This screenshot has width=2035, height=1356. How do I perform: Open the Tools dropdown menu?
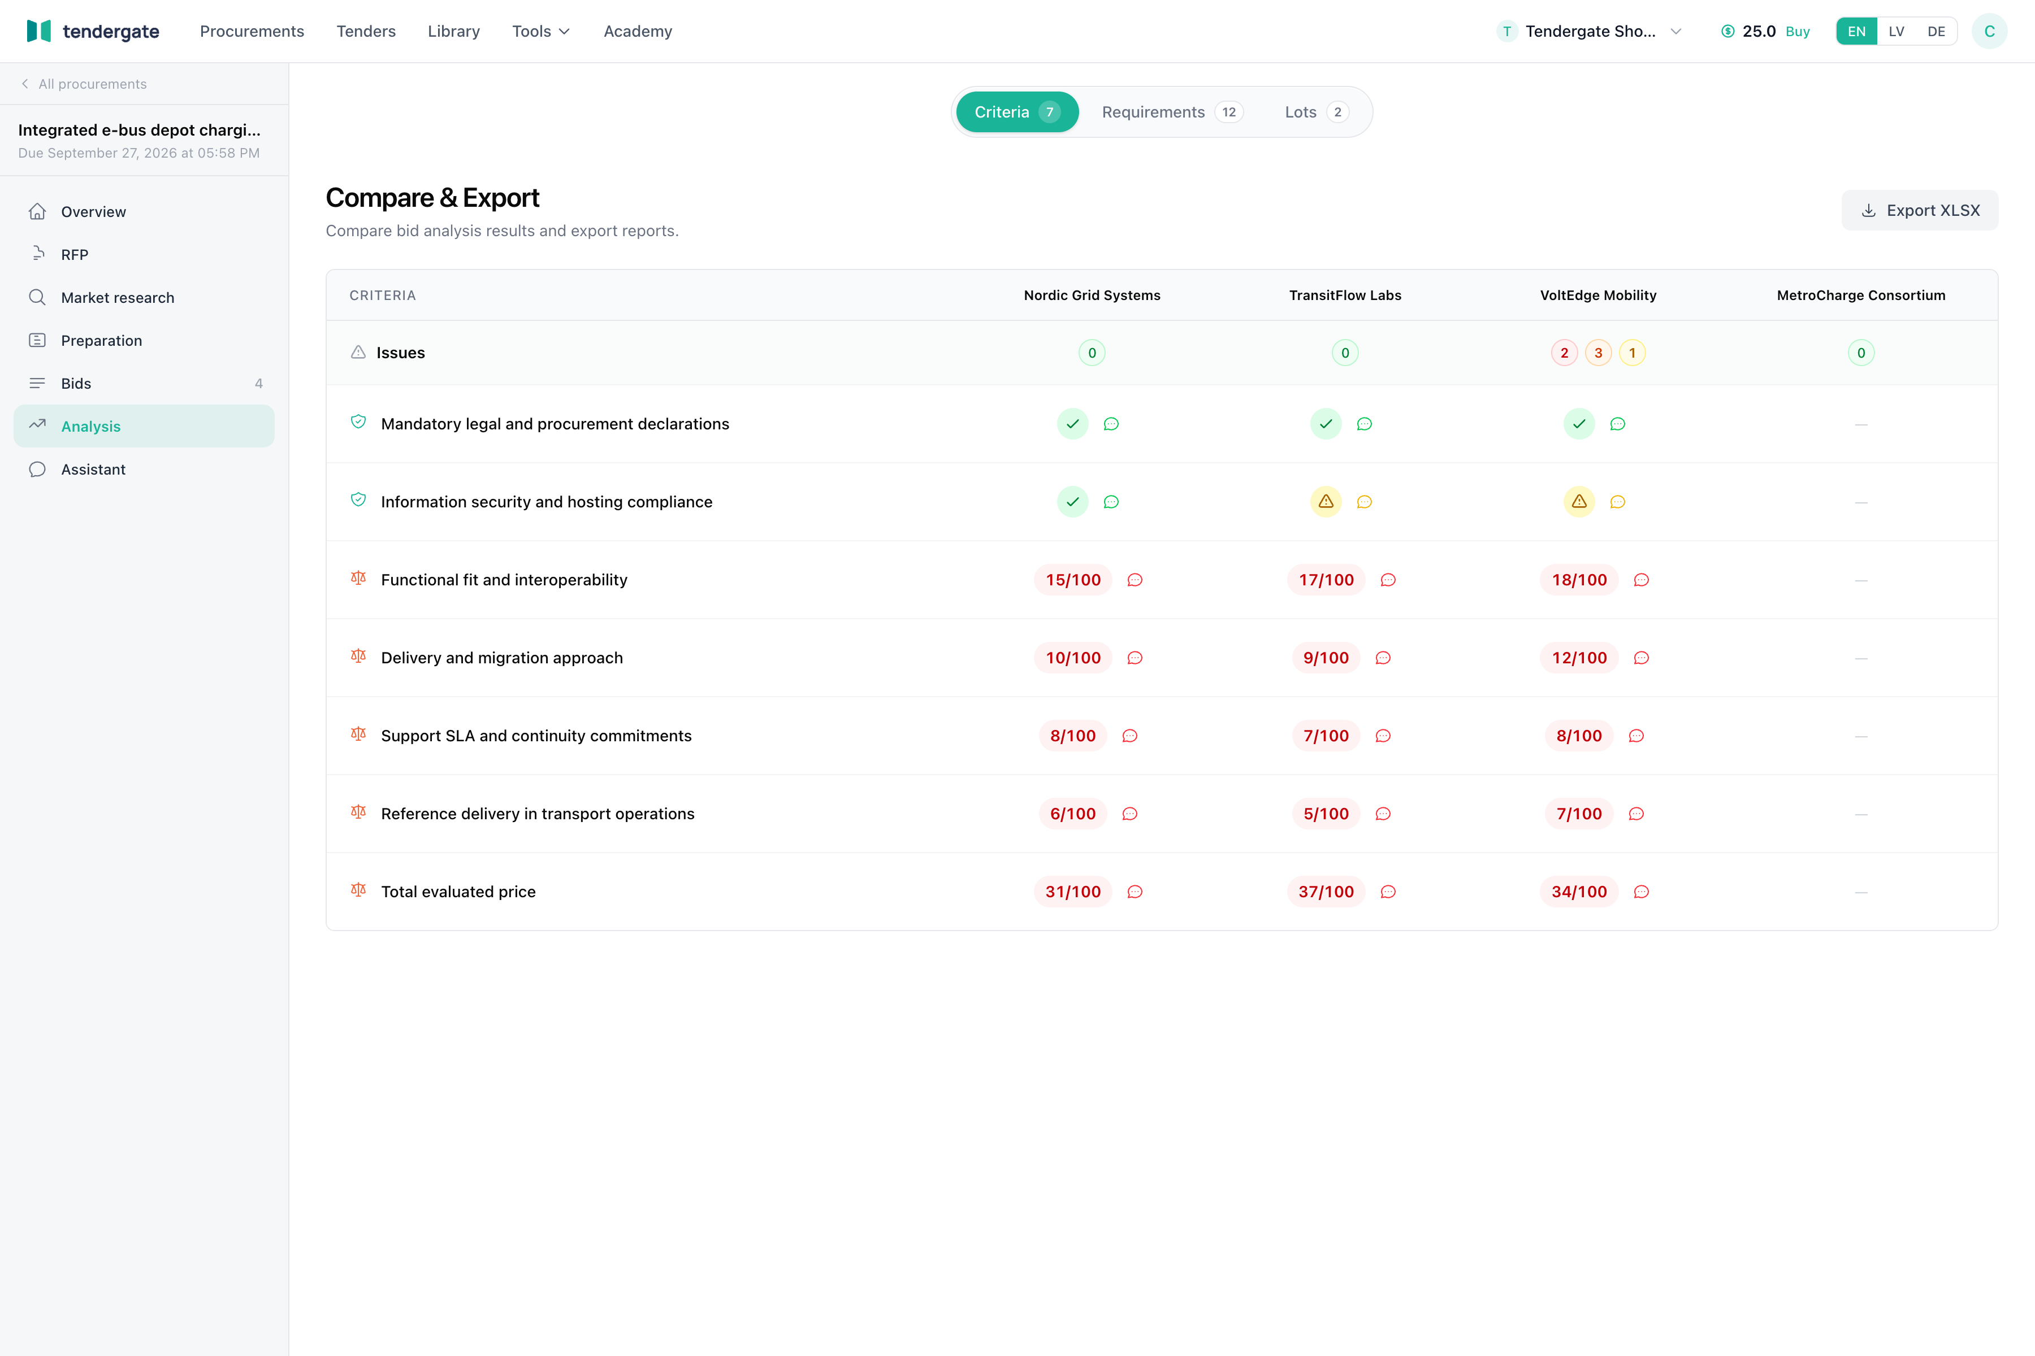point(541,31)
